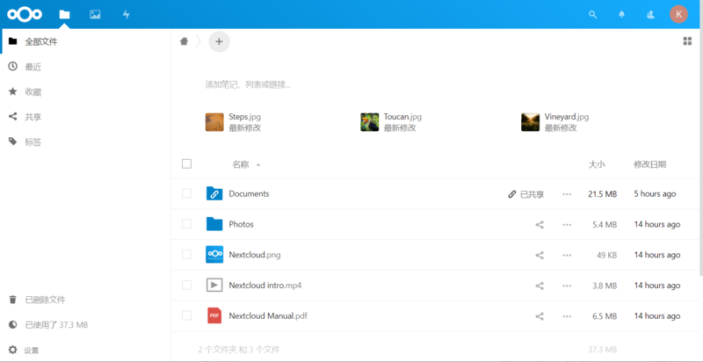The height and width of the screenshot is (362, 703).
Task: Open the Toucan.jpg recent thumbnail
Action: [x=369, y=122]
